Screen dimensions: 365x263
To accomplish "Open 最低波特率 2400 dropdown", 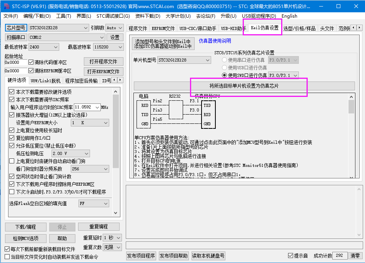I will (44, 47).
